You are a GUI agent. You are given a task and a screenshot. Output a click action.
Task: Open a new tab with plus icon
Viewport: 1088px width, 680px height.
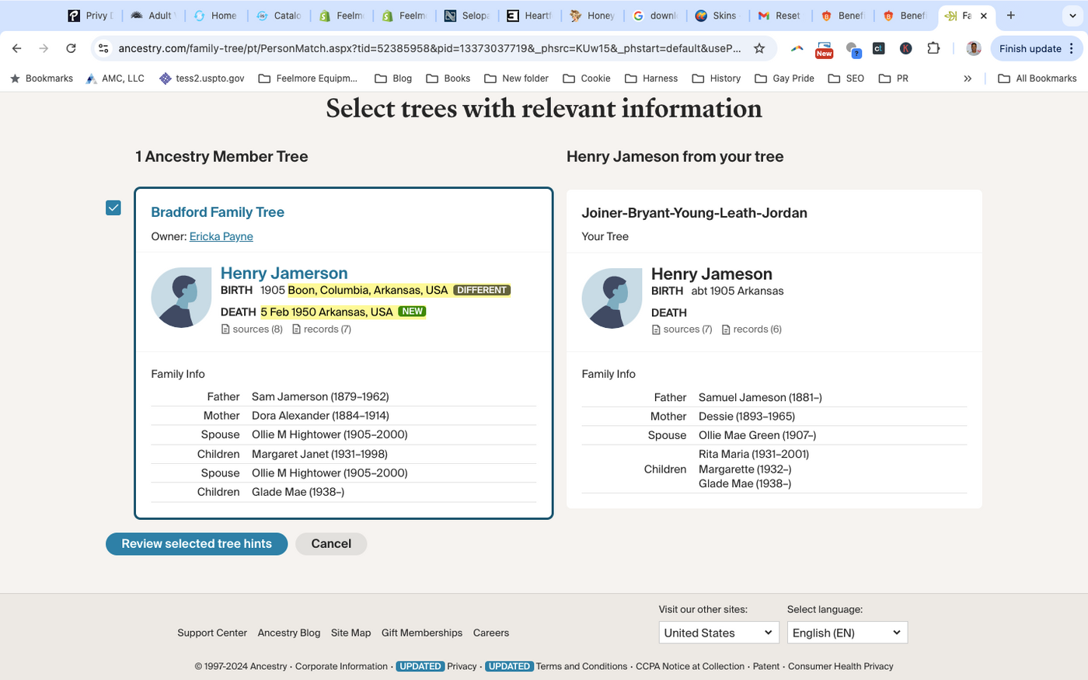(1010, 16)
